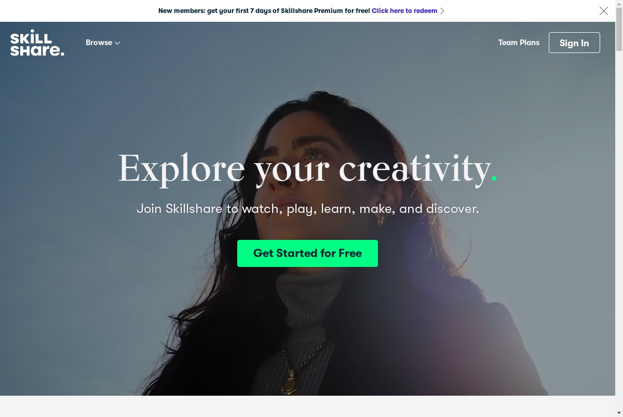Image resolution: width=623 pixels, height=417 pixels.
Task: Dismiss the promo banner with the X
Action: coord(604,11)
